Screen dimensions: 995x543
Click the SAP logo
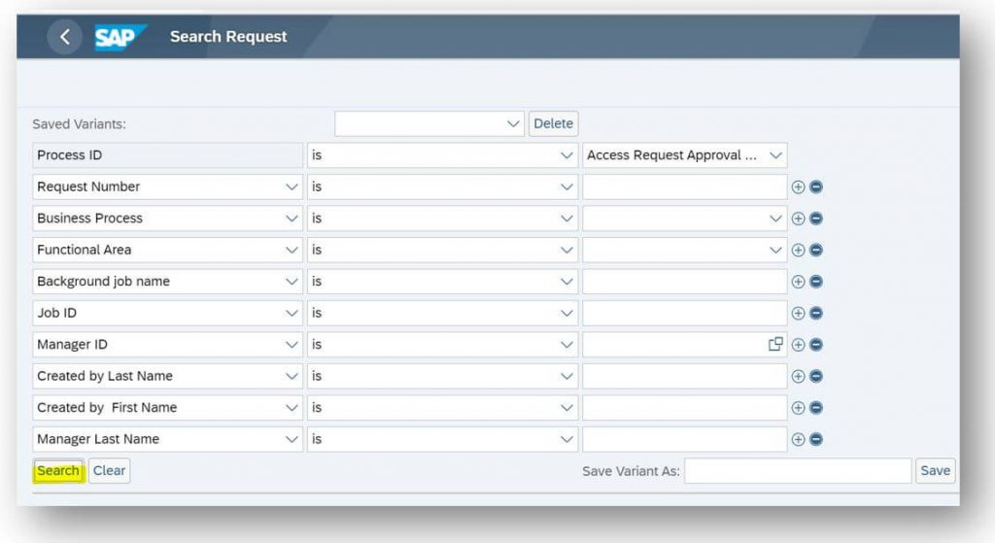120,37
